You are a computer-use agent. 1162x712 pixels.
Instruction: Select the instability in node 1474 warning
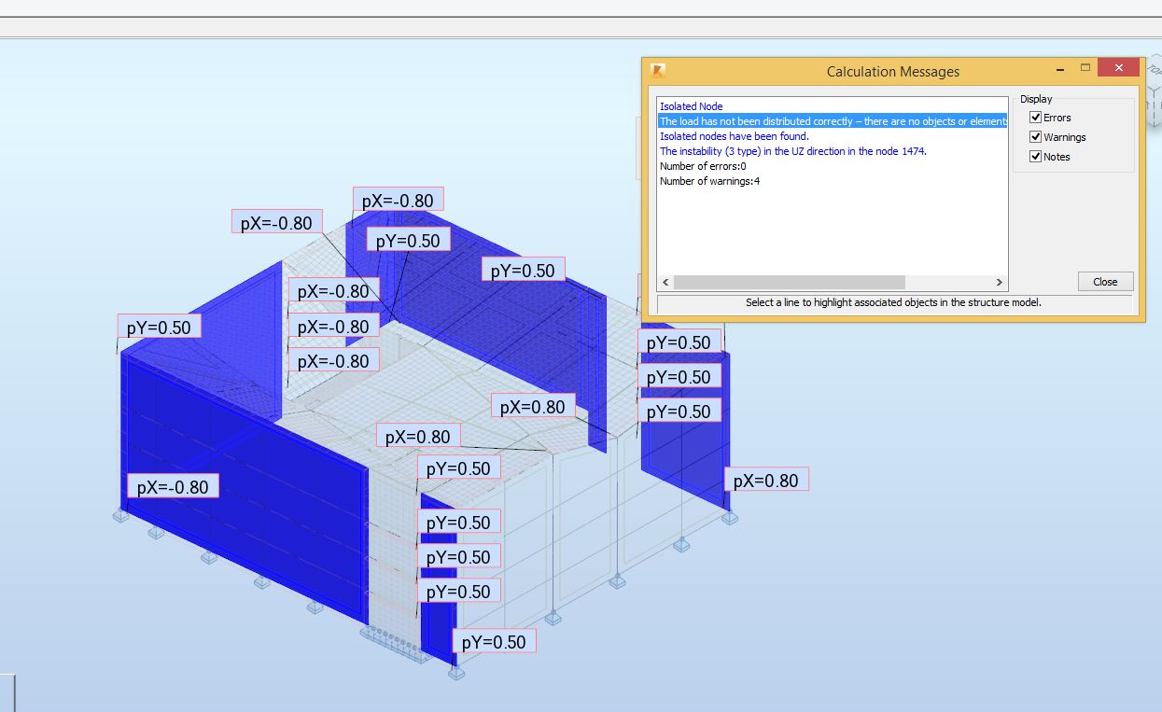[x=792, y=151]
